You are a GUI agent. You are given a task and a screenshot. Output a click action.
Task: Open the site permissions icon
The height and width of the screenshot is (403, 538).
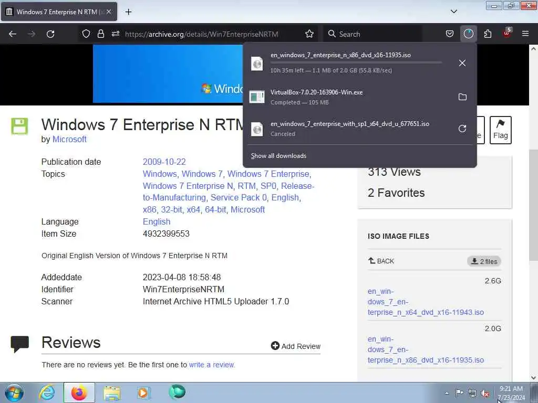[116, 34]
